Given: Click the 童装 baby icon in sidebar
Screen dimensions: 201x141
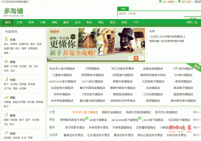Looking at the screenshot, I should (6, 115).
